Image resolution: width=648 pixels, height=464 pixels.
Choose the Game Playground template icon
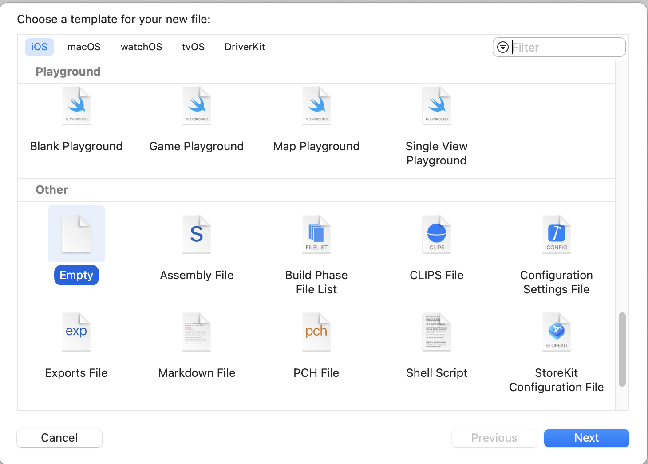click(197, 105)
